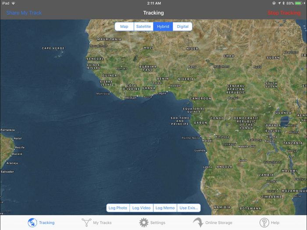Tap the Bamako city label
Viewport: 307px width, 230px height.
coord(121,68)
